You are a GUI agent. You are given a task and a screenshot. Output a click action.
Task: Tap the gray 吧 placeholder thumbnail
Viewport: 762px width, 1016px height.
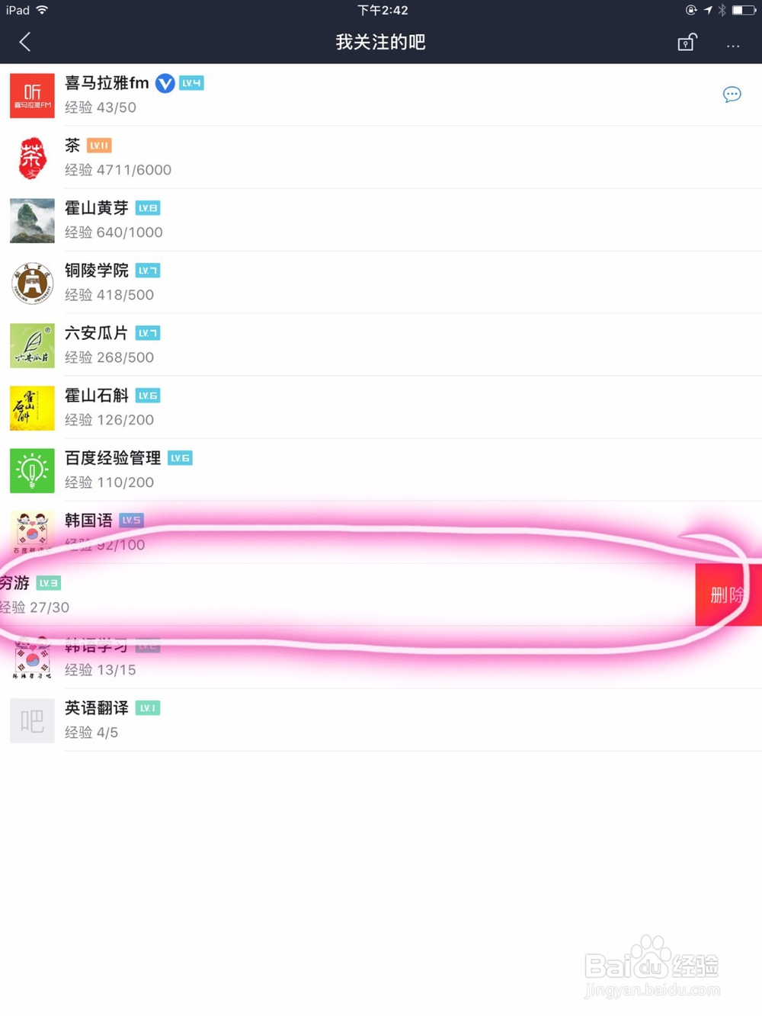(32, 720)
